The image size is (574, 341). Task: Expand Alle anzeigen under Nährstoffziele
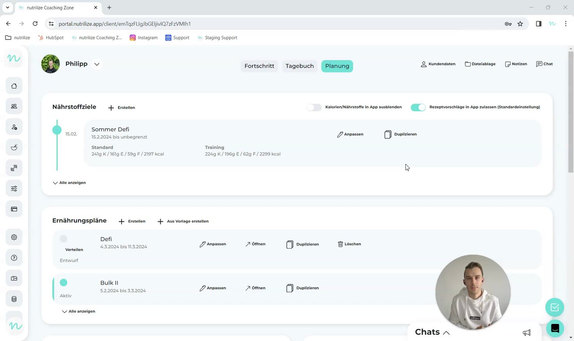[69, 183]
